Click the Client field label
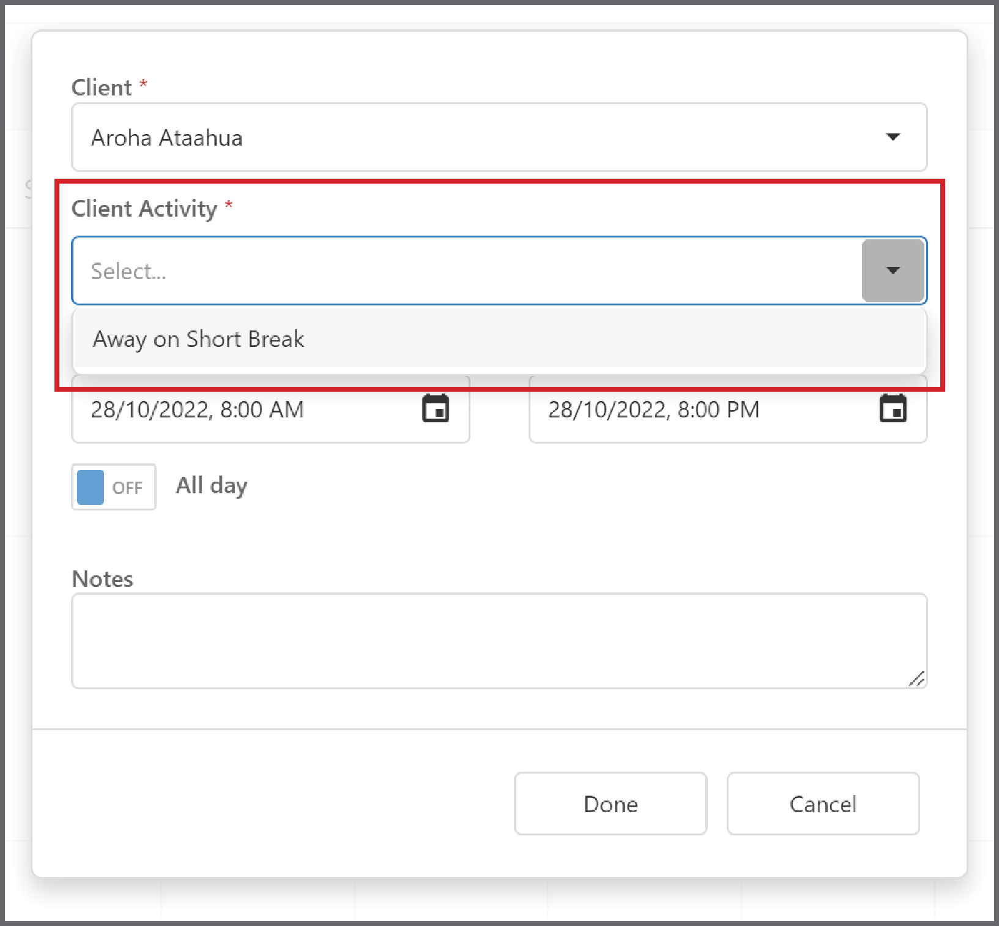The height and width of the screenshot is (926, 999). 102,88
